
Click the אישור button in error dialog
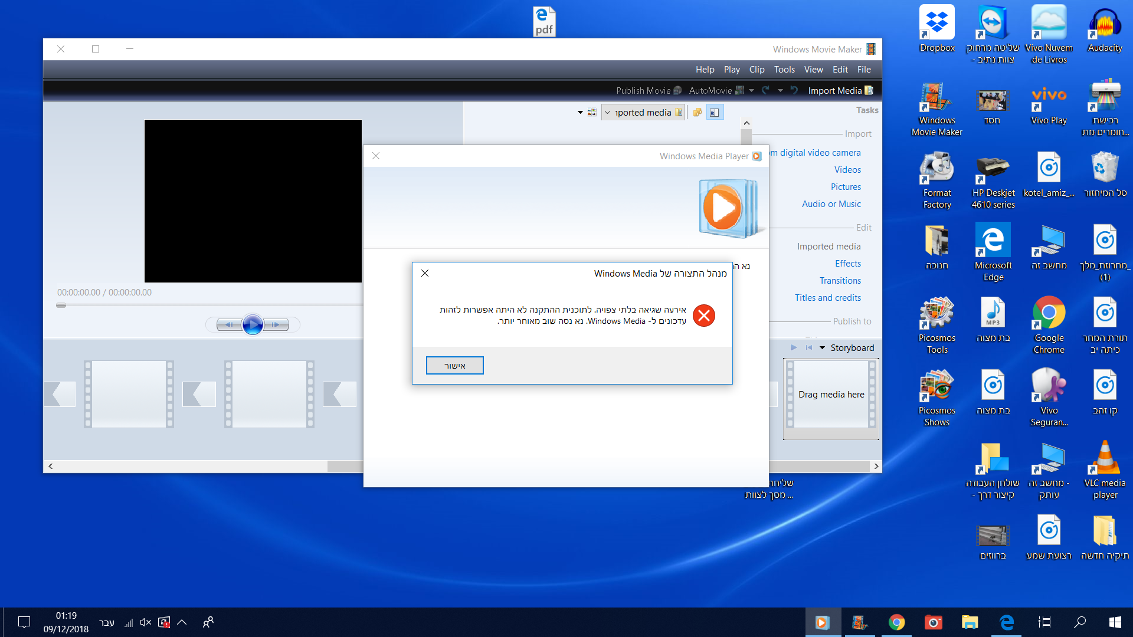pos(455,366)
